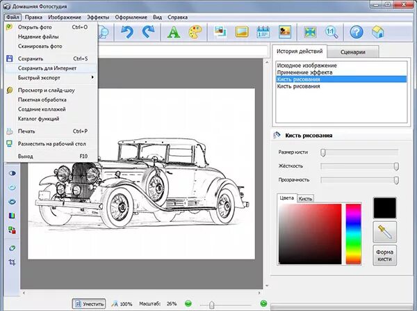The image size is (417, 311).
Task: Open the color palette icon
Action: point(195,32)
